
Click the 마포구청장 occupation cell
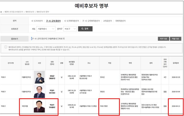104,106
